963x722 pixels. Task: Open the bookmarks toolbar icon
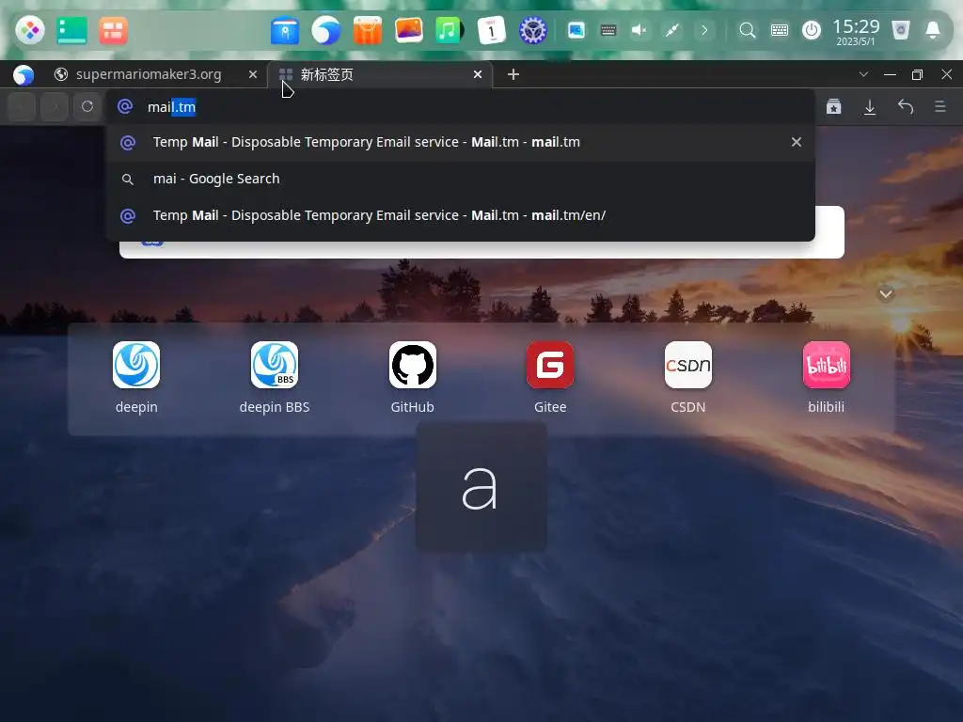click(x=833, y=107)
